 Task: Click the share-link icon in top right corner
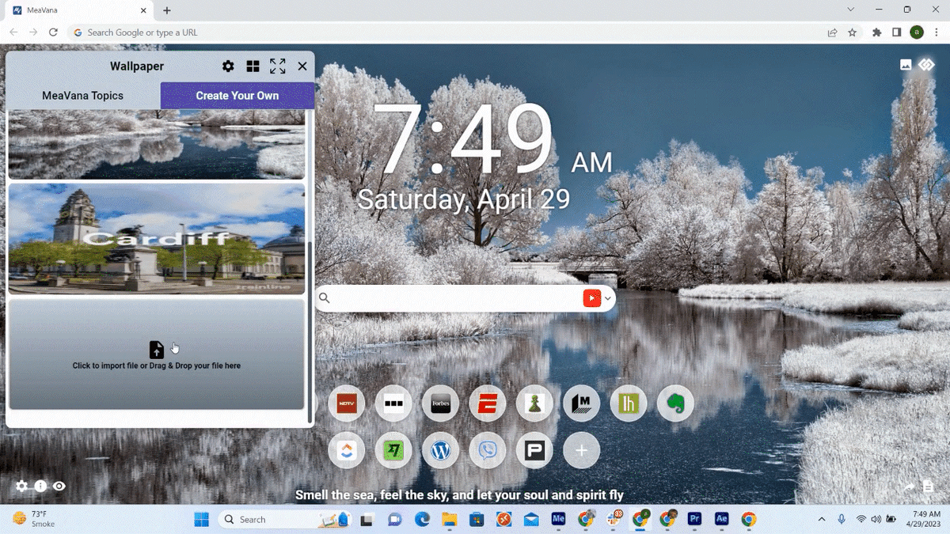[926, 64]
